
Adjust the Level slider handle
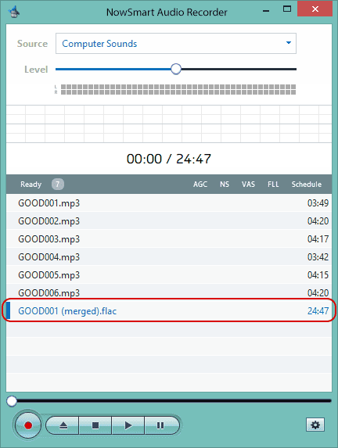click(x=176, y=69)
